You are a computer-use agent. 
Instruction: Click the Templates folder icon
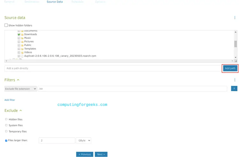tap(22, 49)
